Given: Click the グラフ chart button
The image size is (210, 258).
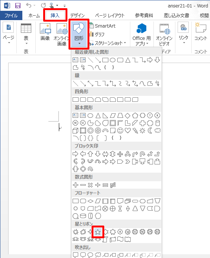Looking at the screenshot, I should click(x=97, y=34).
